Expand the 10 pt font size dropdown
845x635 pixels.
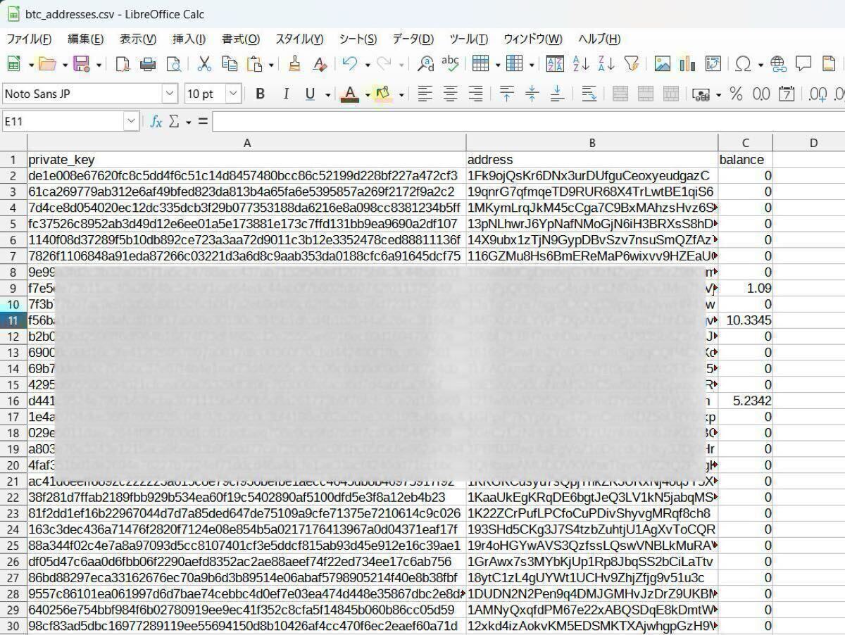pos(233,94)
